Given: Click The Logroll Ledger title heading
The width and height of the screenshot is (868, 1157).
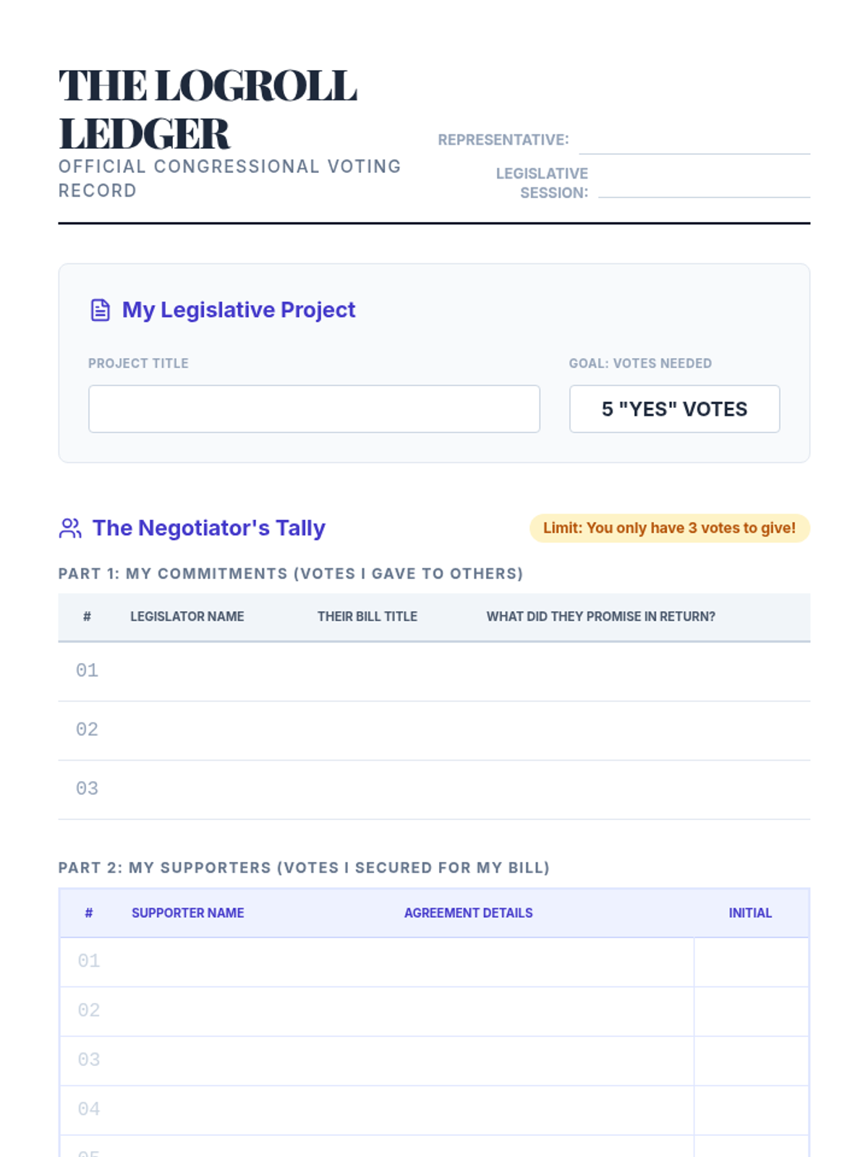Looking at the screenshot, I should coord(208,110).
